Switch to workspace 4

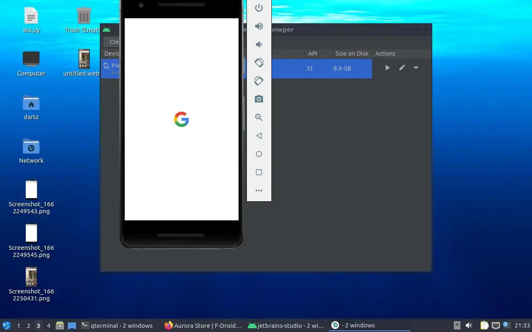48,326
